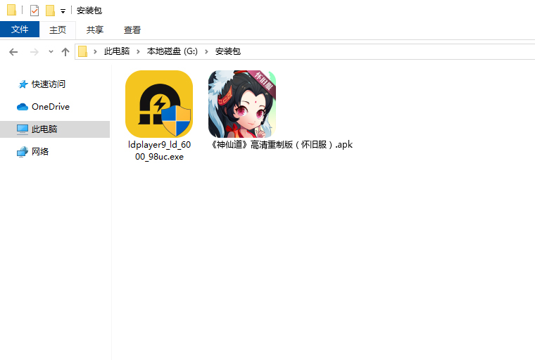535x360 pixels.
Task: Switch to the 主页 ribbon tab
Action: [x=57, y=30]
